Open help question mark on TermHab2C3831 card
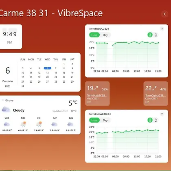The width and height of the screenshot is (171, 171). pos(162,28)
